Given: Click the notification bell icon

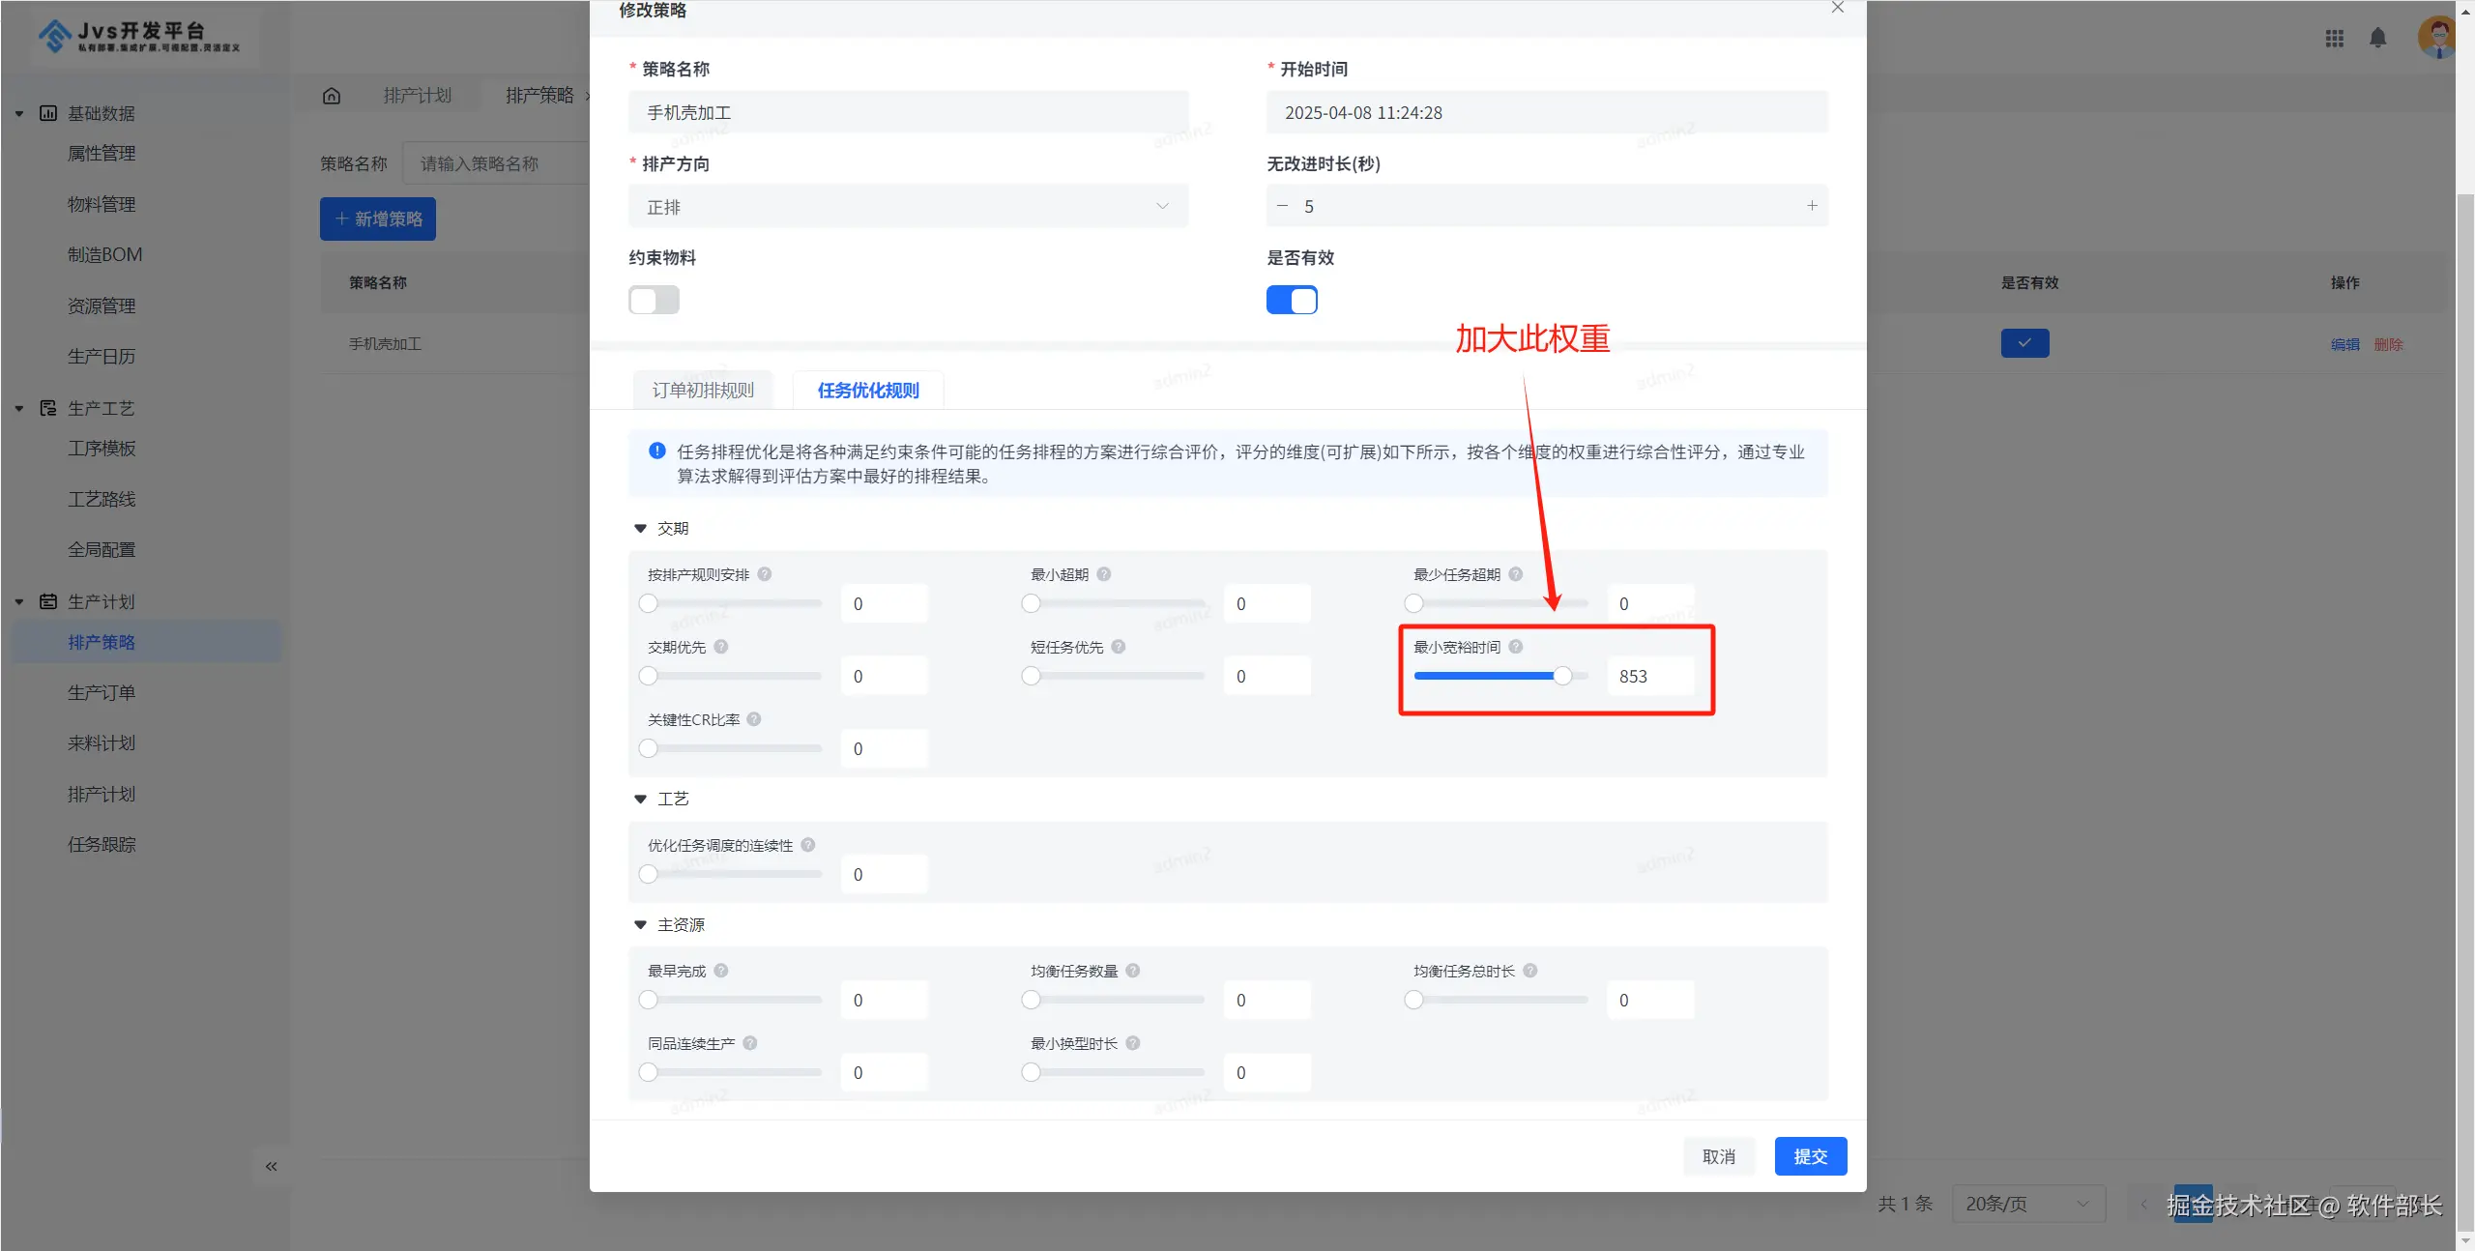Looking at the screenshot, I should pyautogui.click(x=2377, y=38).
